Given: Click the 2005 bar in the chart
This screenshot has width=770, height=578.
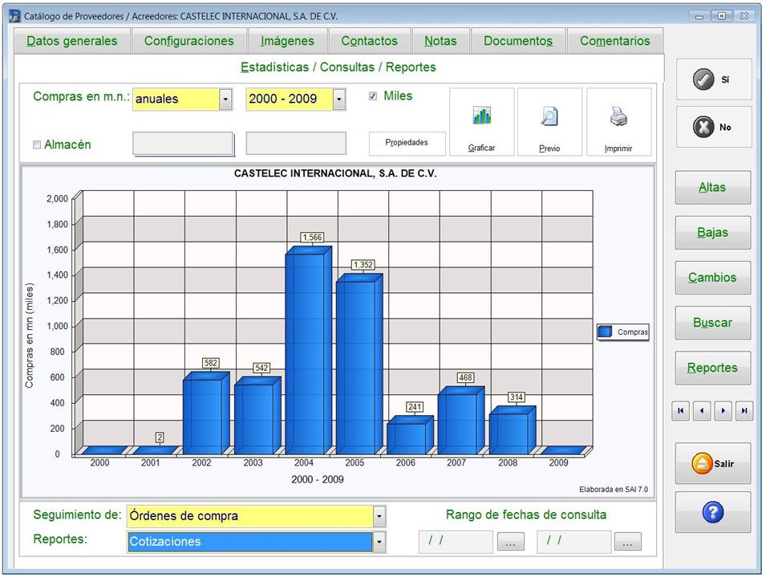Looking at the screenshot, I should click(x=359, y=364).
